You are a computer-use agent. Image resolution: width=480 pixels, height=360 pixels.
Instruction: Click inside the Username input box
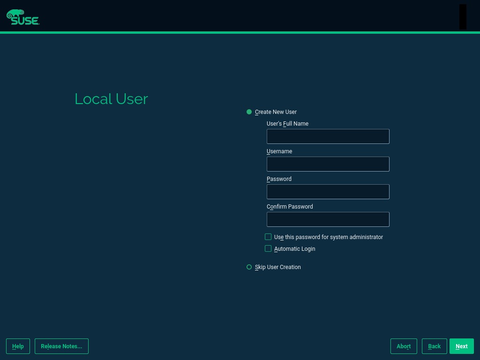[x=328, y=164]
